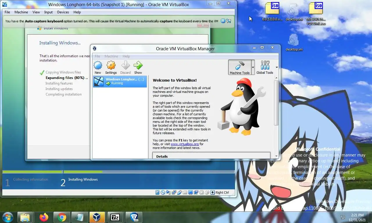Image resolution: width=372 pixels, height=223 pixels.
Task: Click the taskbar clock showing 2:21 PM
Action: [357, 217]
